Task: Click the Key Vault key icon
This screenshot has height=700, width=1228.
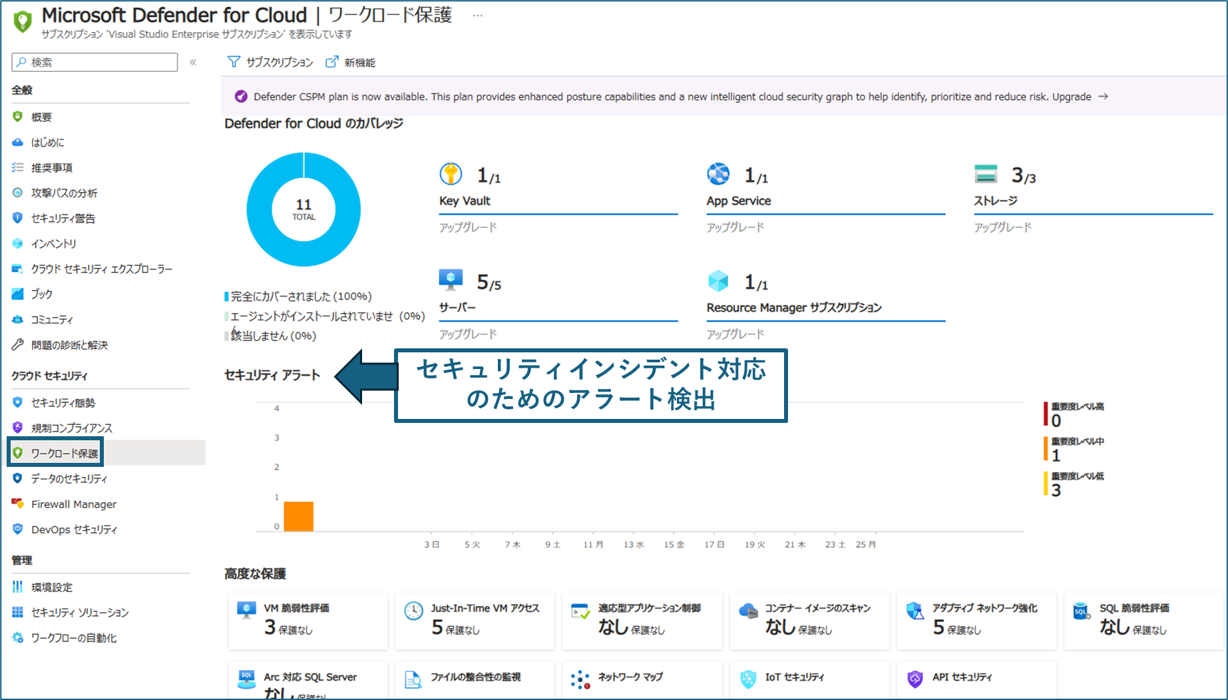Action: click(x=451, y=175)
